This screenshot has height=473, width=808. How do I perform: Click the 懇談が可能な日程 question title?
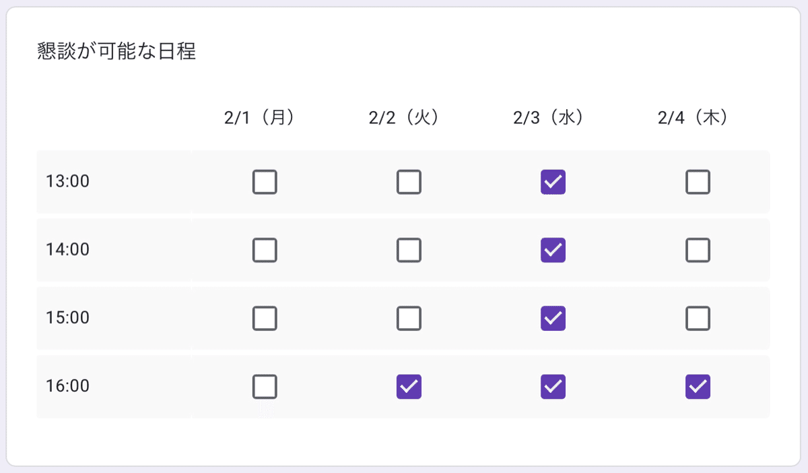tap(116, 52)
